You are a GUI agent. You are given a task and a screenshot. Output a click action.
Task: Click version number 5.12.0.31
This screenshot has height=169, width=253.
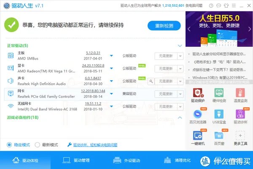pyautogui.click(x=93, y=53)
